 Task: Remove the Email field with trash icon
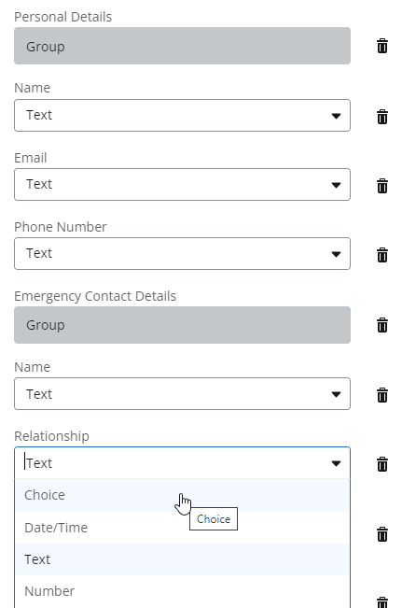381,186
